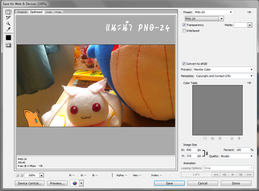Viewport: 259px width, 191px height.
Task: Click the image height field
Action: pos(191,156)
